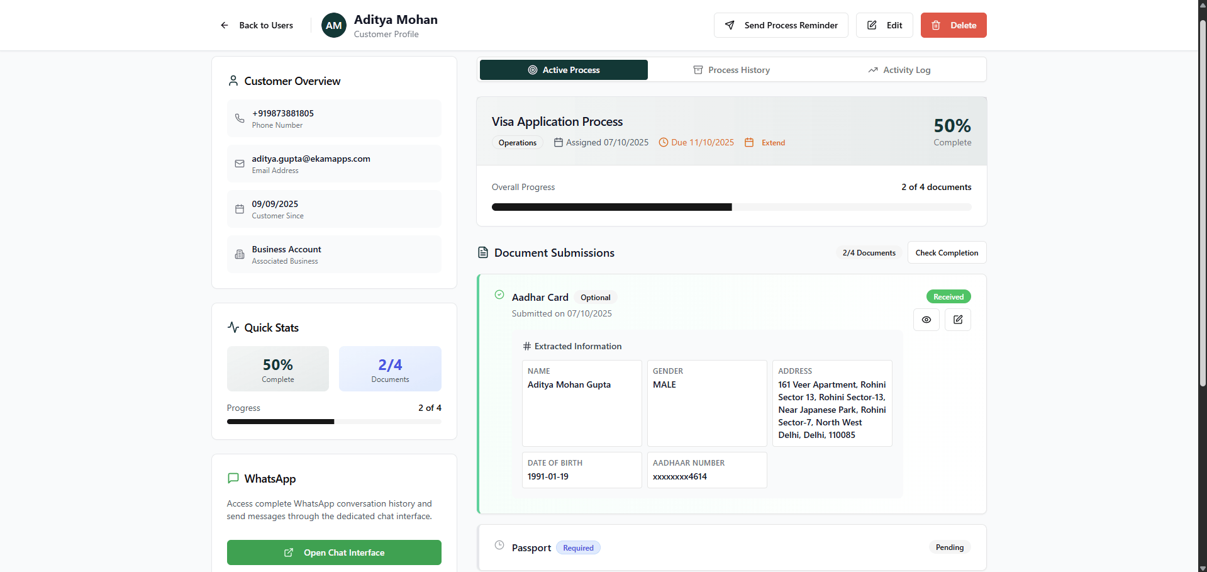Edit the Aadhar Card using the pencil icon

coord(957,320)
